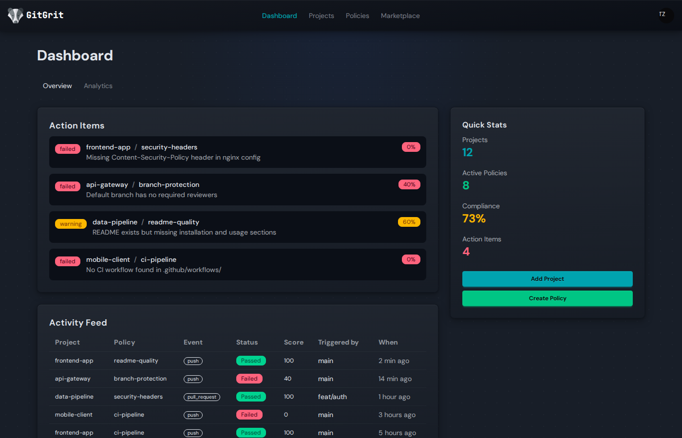This screenshot has height=438, width=682.
Task: Click '14 min ago' timestamp
Action: [x=395, y=379]
